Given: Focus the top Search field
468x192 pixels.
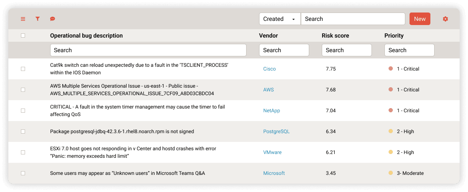Looking at the screenshot, I should (353, 19).
